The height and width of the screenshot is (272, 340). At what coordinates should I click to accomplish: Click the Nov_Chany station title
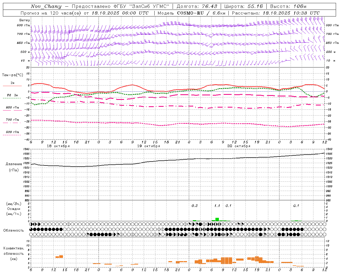click(46, 6)
